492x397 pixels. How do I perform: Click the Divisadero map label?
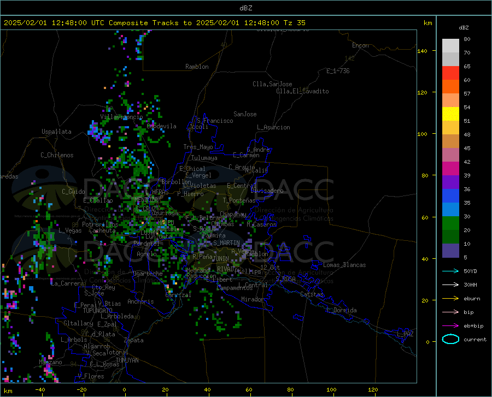click(267, 191)
